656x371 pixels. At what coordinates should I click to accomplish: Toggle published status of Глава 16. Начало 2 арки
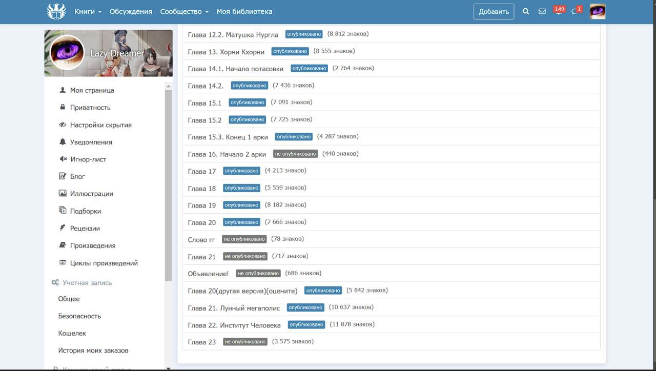295,154
